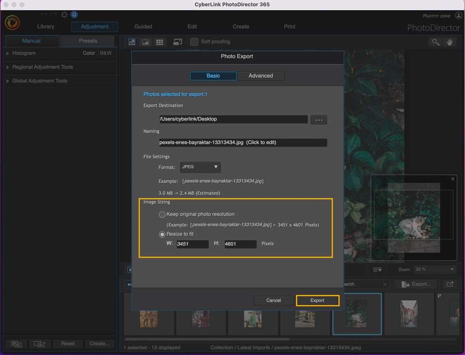Image resolution: width=465 pixels, height=355 pixels.
Task: Open the Library module
Action: click(x=46, y=27)
